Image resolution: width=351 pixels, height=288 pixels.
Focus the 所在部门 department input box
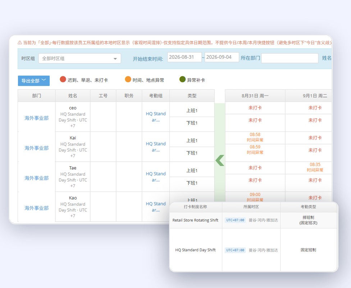[290, 58]
